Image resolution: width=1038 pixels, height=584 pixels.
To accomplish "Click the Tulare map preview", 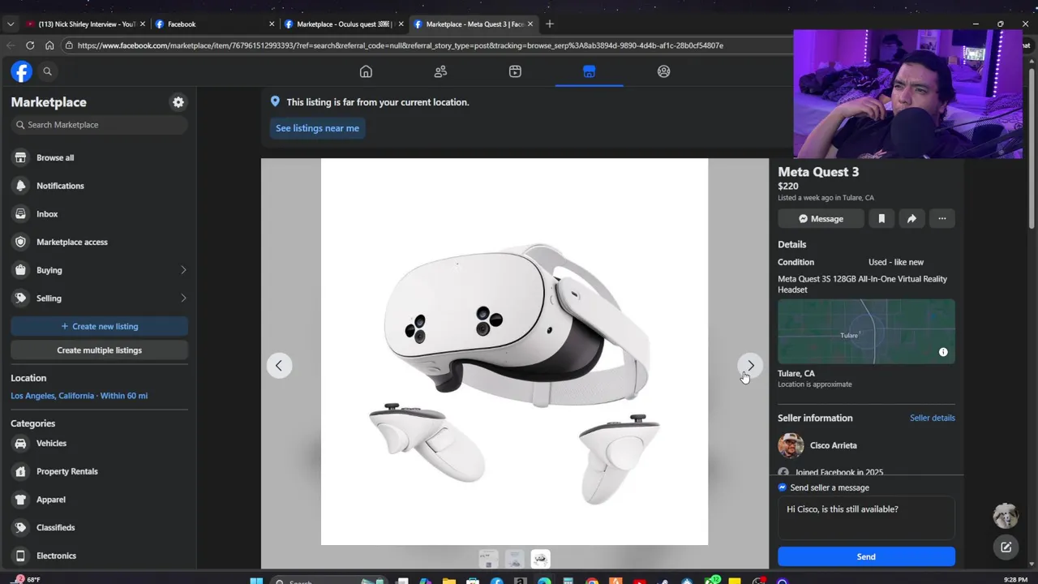I will (x=866, y=332).
